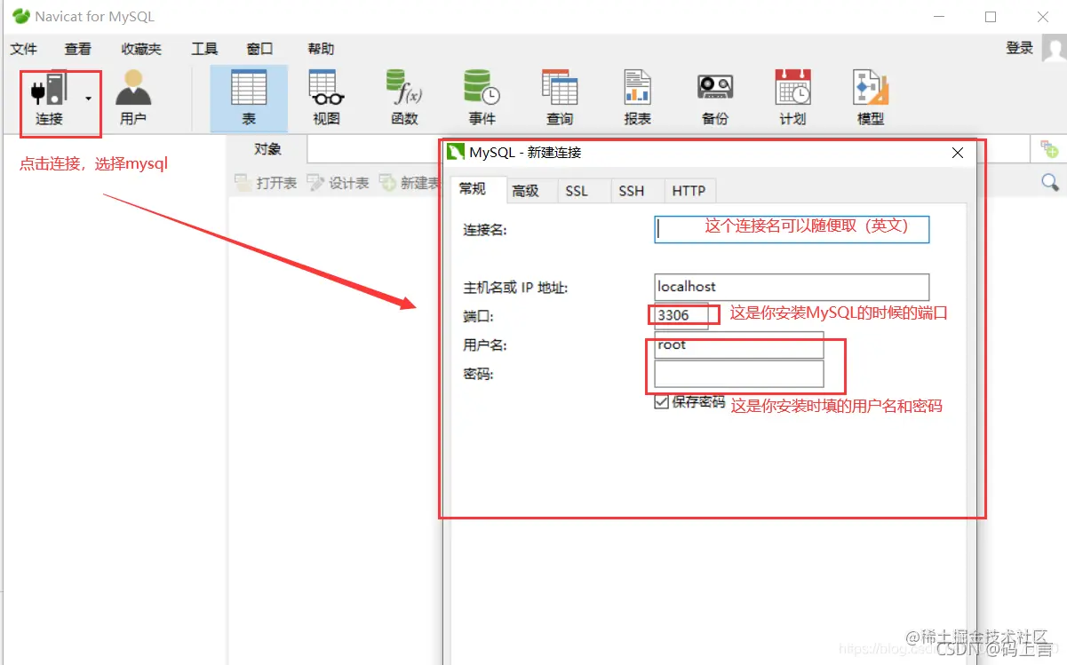Open the 工具 (Tools) menu
This screenshot has width=1067, height=665.
[x=203, y=48]
